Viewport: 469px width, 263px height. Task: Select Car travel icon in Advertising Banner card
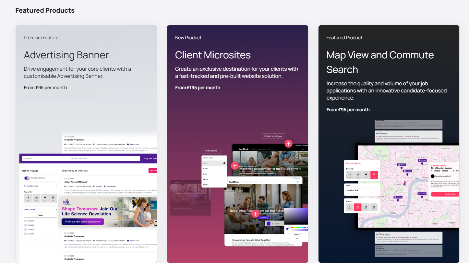45,198
